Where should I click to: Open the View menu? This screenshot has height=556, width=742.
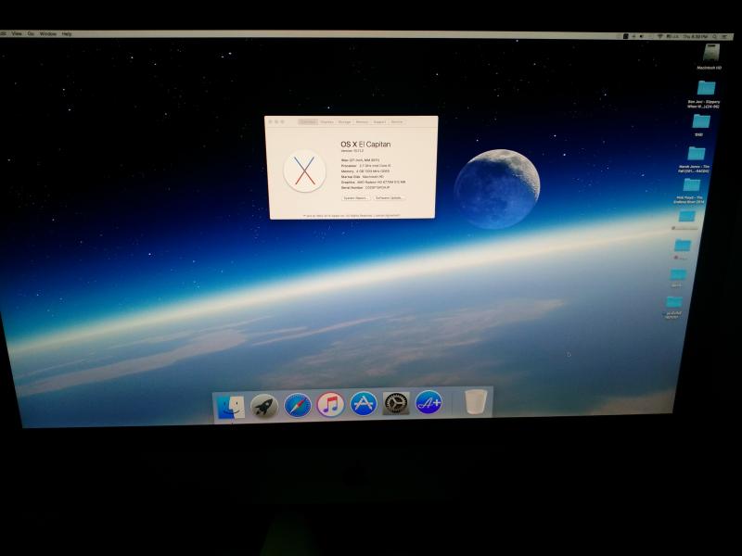(17, 33)
